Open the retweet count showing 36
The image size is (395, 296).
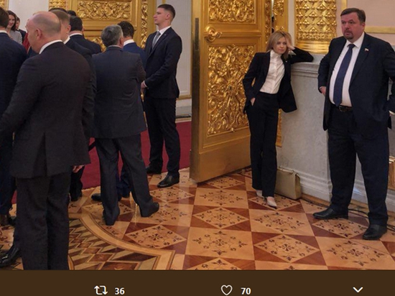(x=120, y=291)
